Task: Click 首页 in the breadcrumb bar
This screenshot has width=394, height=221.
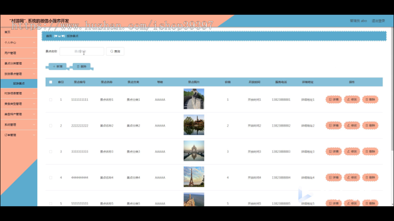Action: tap(49, 36)
